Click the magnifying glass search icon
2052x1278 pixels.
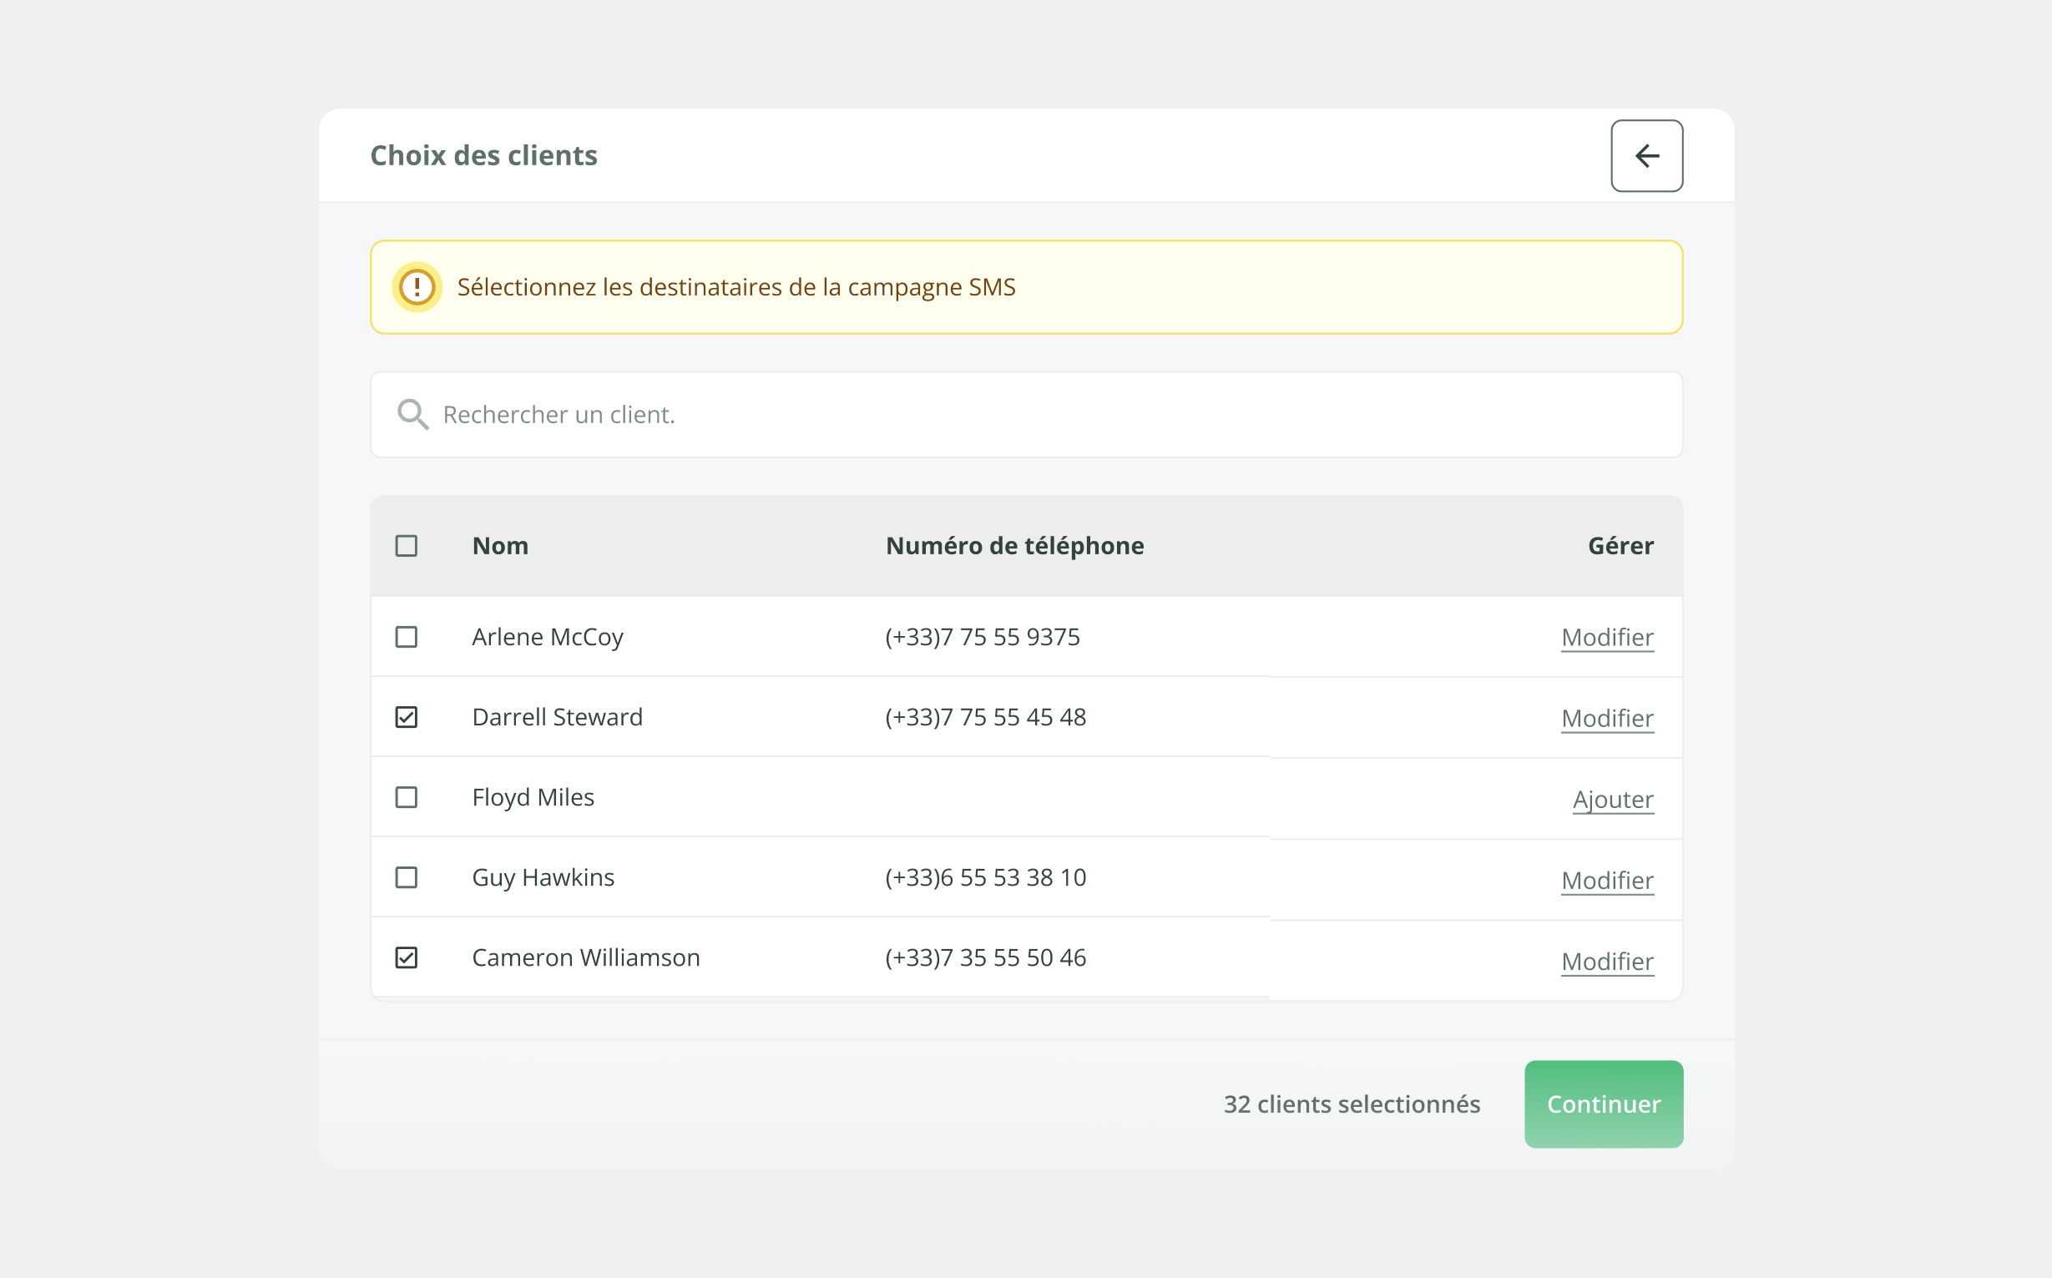(412, 414)
